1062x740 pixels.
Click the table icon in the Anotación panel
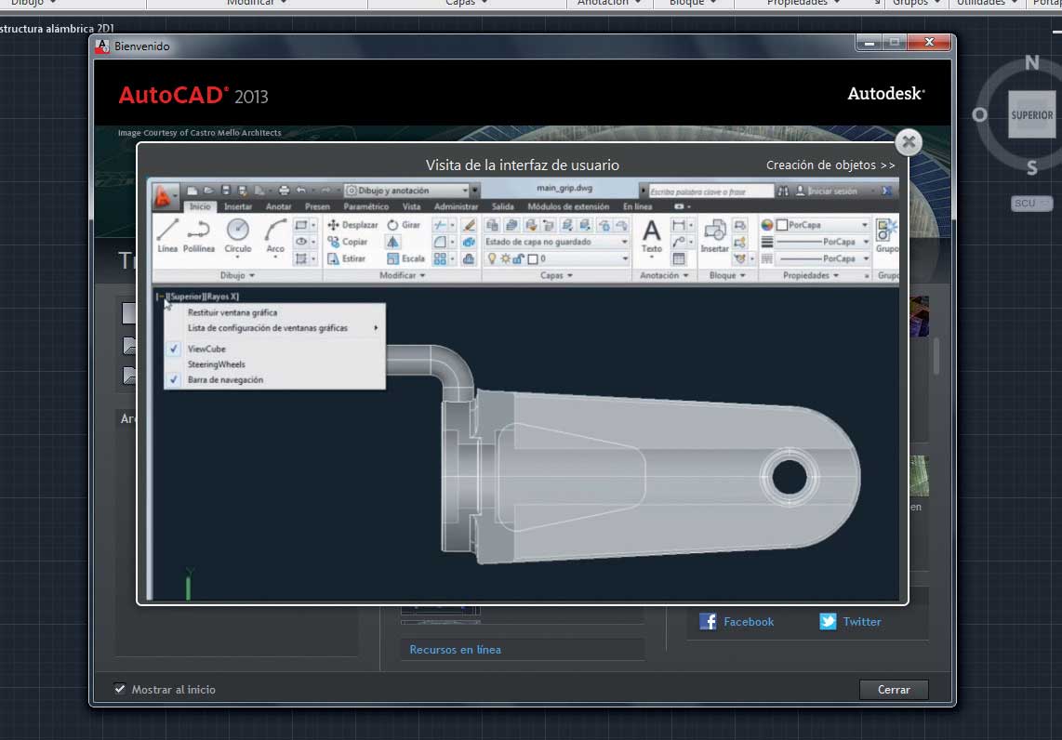tap(679, 258)
